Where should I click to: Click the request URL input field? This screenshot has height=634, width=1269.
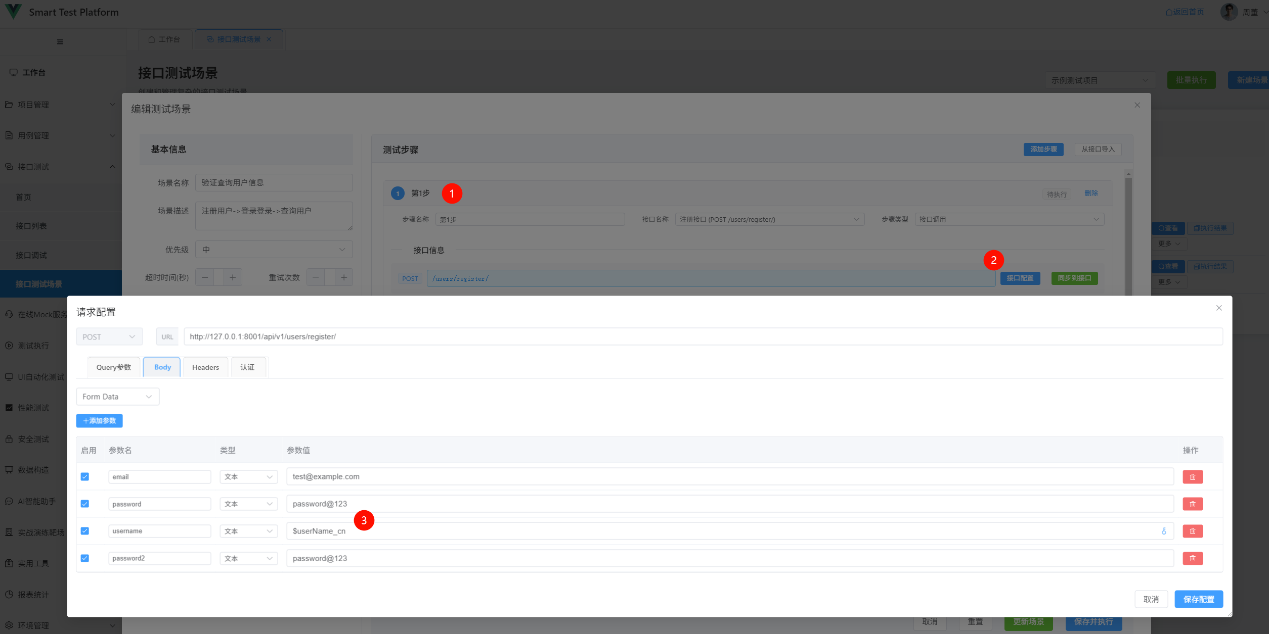coord(703,337)
